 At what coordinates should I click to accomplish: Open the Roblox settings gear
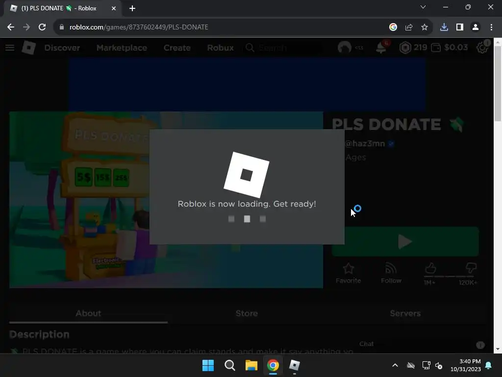click(482, 48)
